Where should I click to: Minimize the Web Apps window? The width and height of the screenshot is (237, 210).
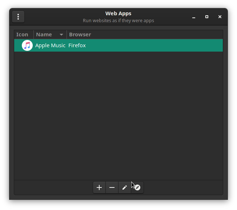(194, 17)
